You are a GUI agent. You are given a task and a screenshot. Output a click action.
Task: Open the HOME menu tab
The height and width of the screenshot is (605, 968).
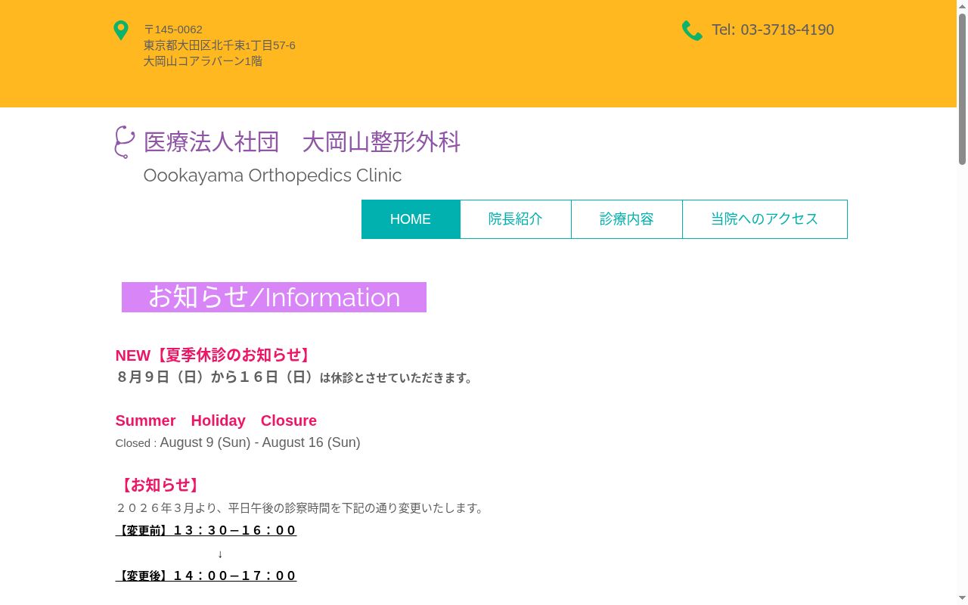(411, 219)
